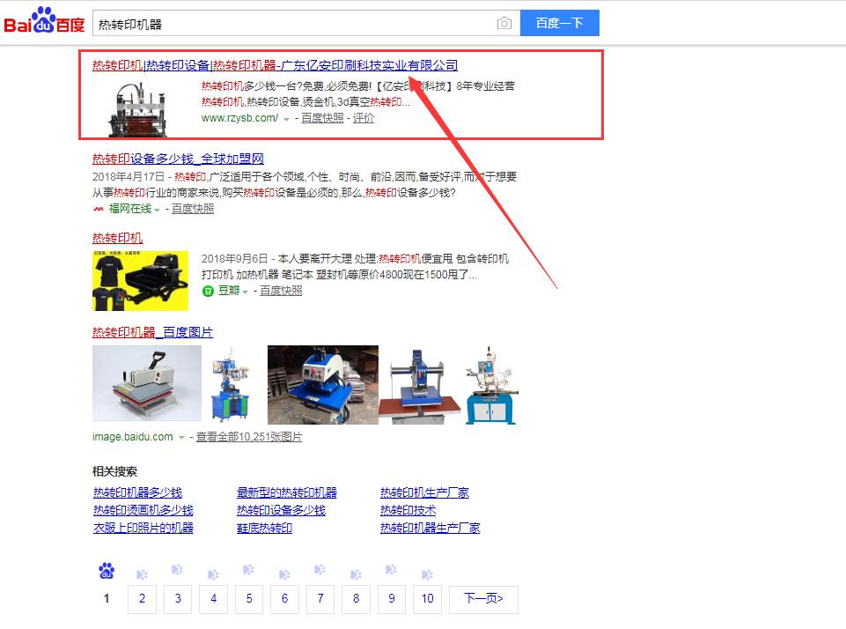Click the Douban green source icon

point(208,291)
